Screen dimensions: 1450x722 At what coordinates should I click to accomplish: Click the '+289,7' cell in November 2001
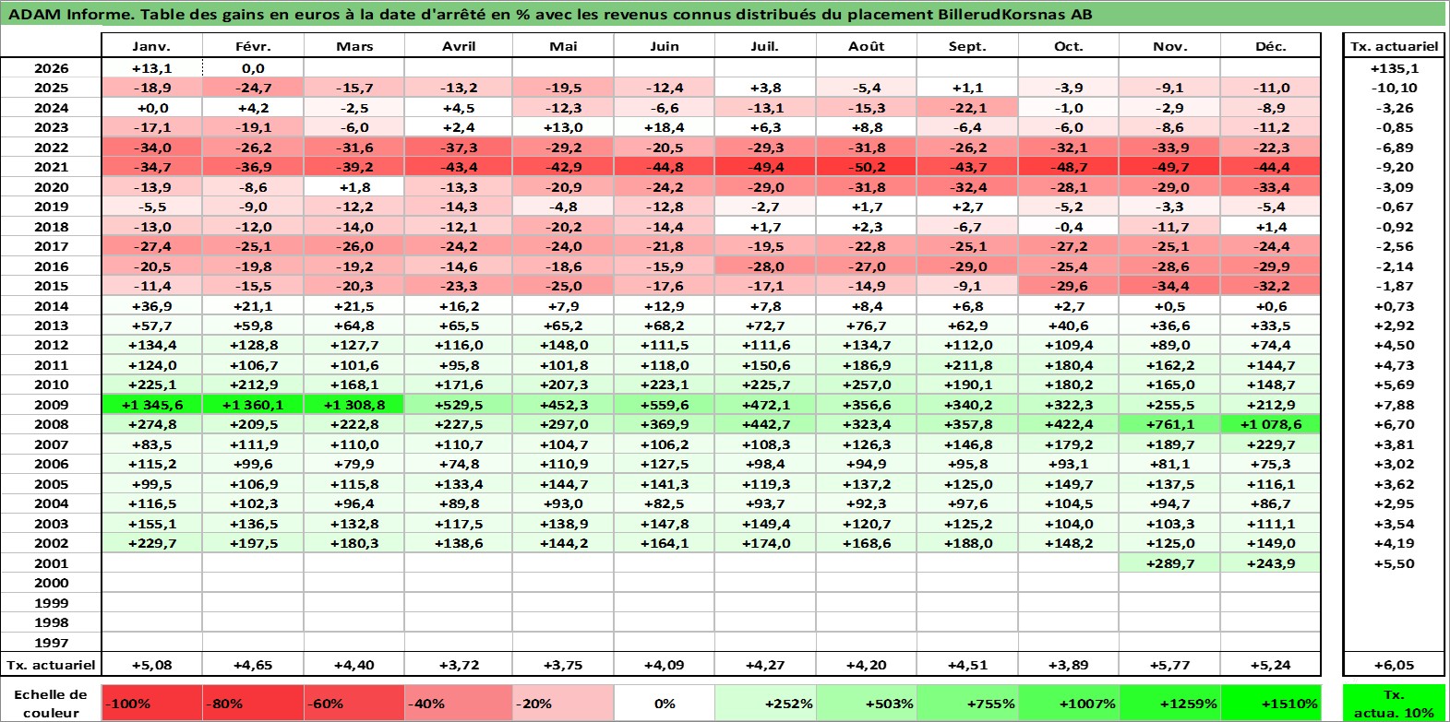click(x=1169, y=563)
